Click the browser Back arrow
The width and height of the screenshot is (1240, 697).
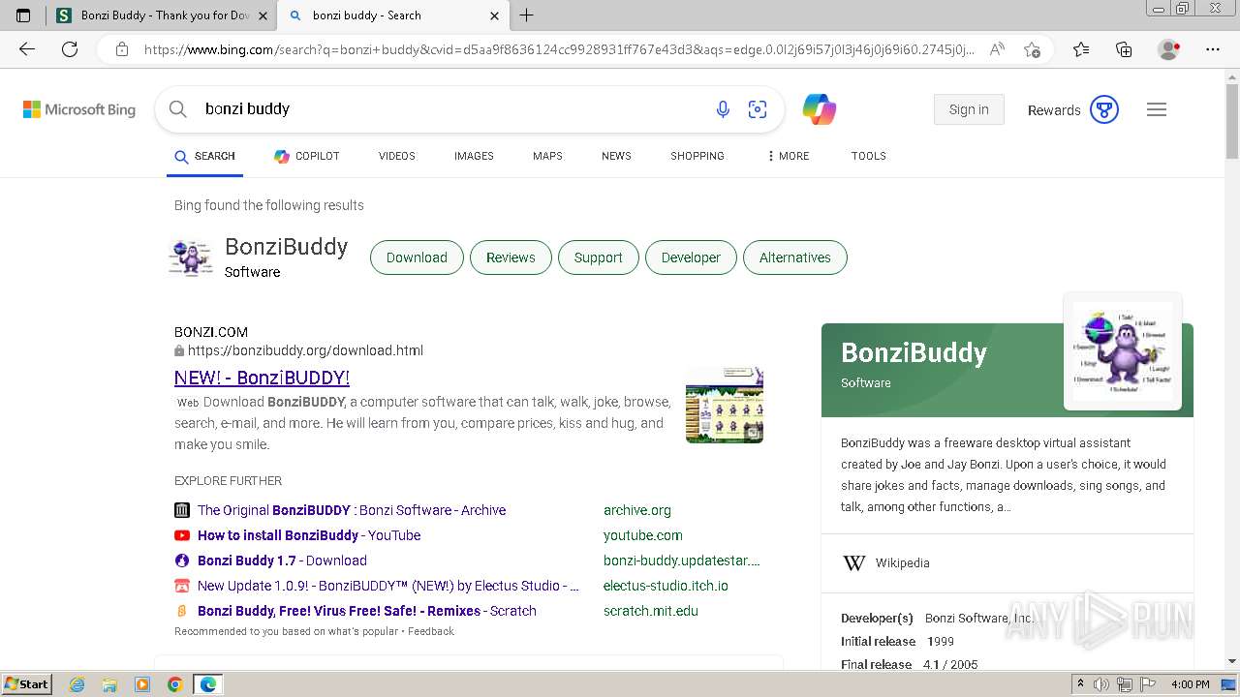(x=27, y=49)
